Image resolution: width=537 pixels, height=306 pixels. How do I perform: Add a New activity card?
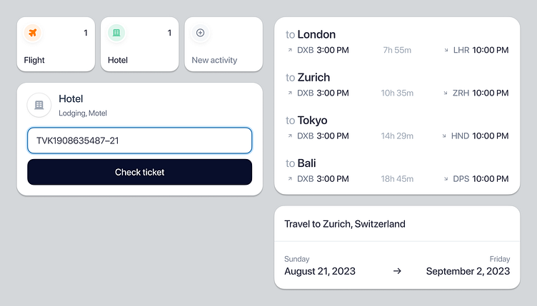(224, 44)
